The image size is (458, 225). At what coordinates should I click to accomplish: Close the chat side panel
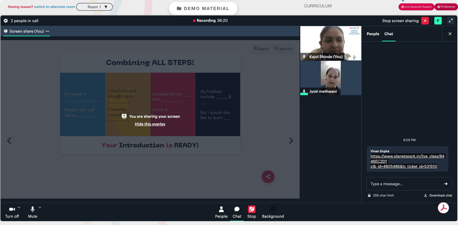(x=450, y=34)
